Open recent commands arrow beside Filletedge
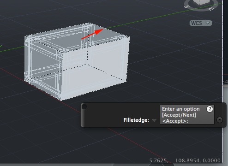 154,120
